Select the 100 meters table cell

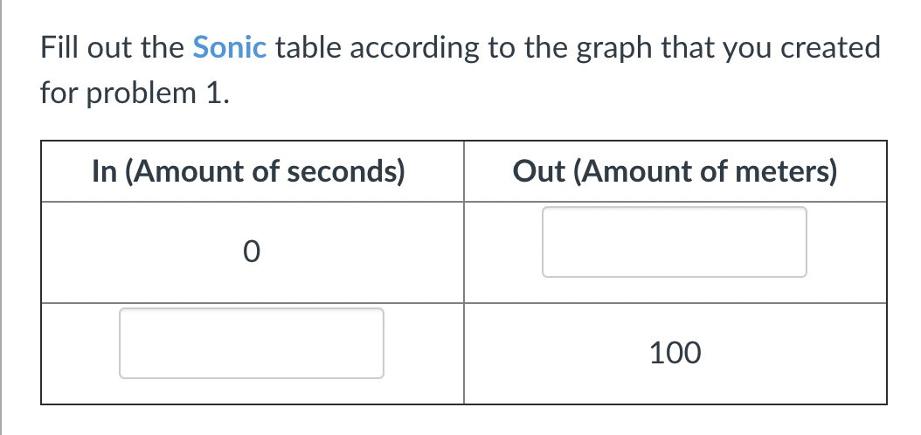[x=675, y=354]
